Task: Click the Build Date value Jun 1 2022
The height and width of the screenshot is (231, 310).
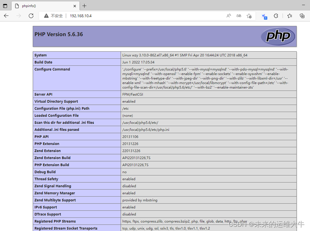Action: tap(138, 62)
